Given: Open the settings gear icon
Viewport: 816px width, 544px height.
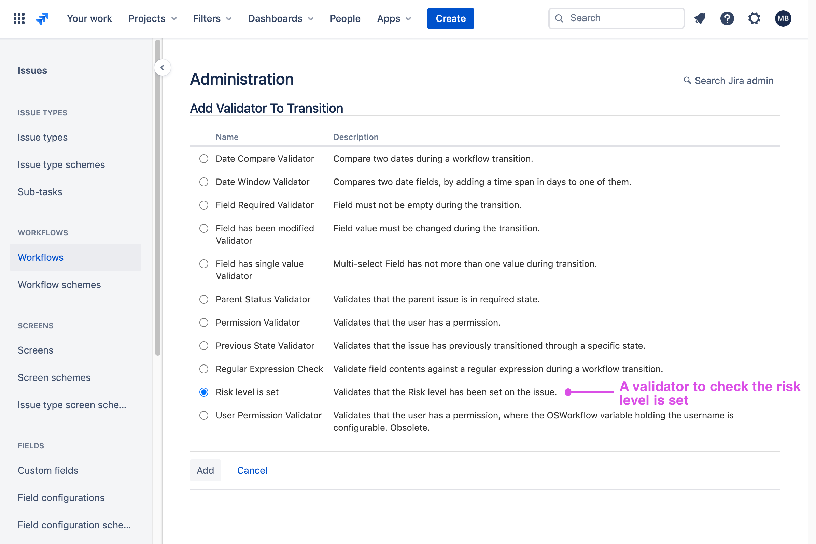Looking at the screenshot, I should tap(754, 18).
